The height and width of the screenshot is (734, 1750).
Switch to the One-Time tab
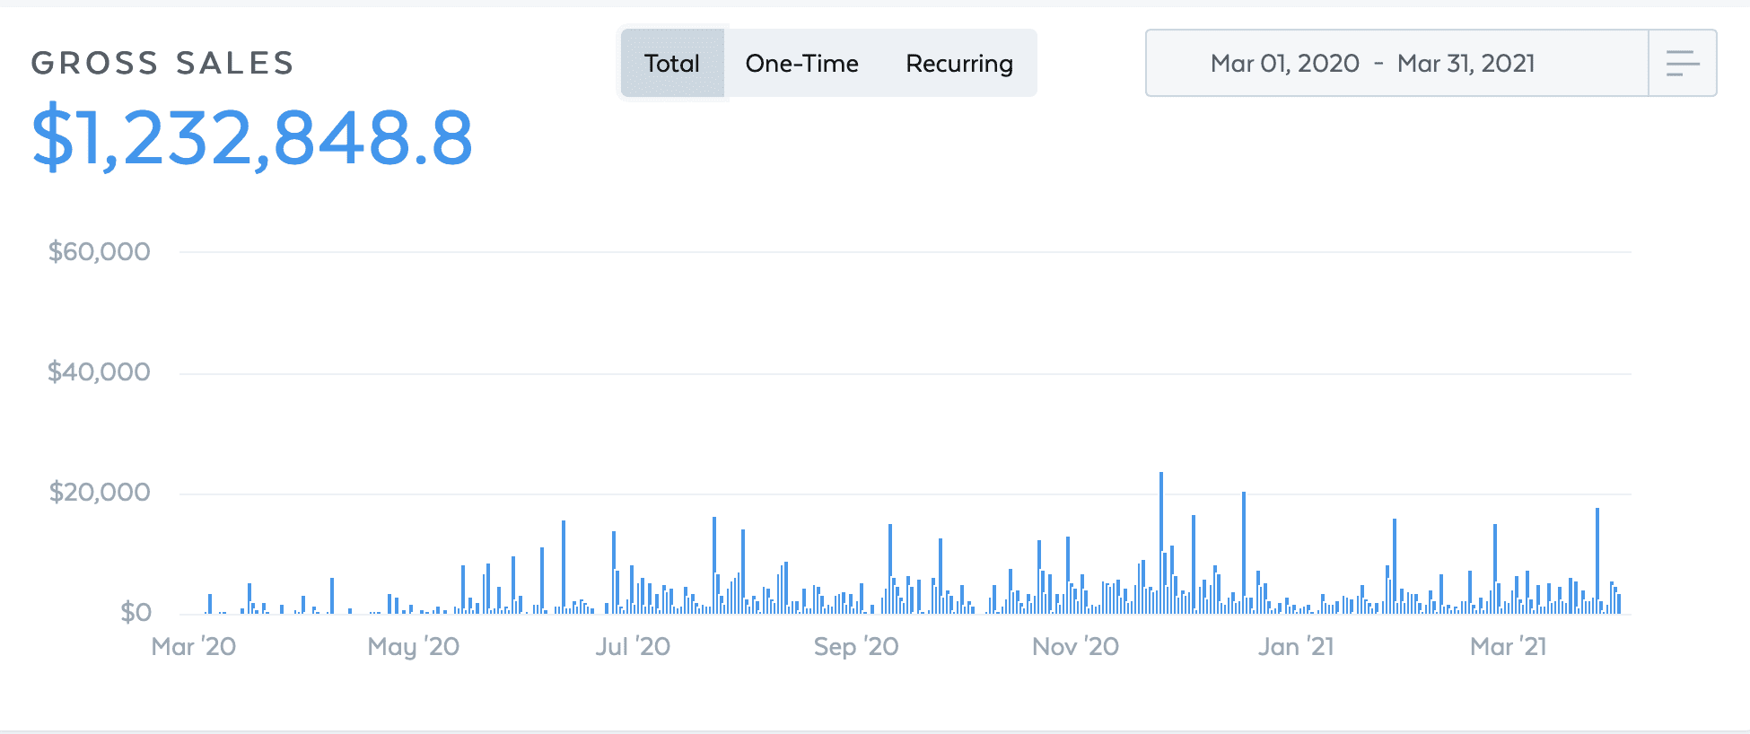[801, 64]
